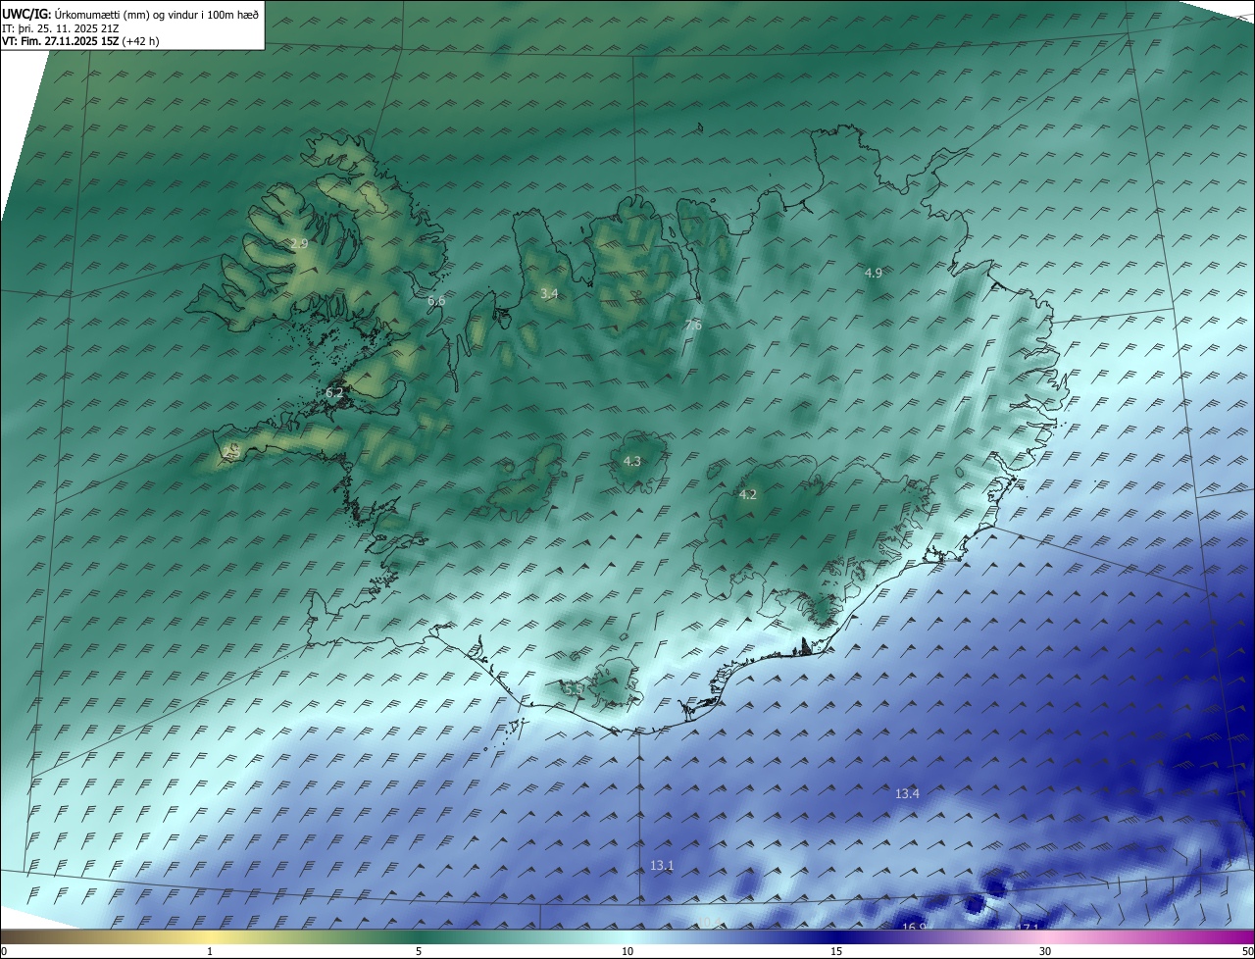Click the 4.2 value over Vatnajökull
The image size is (1255, 959).
click(x=748, y=494)
